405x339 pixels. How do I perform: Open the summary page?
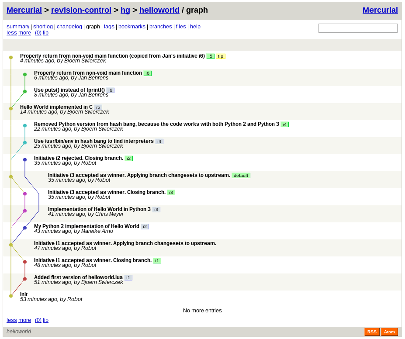point(18,26)
